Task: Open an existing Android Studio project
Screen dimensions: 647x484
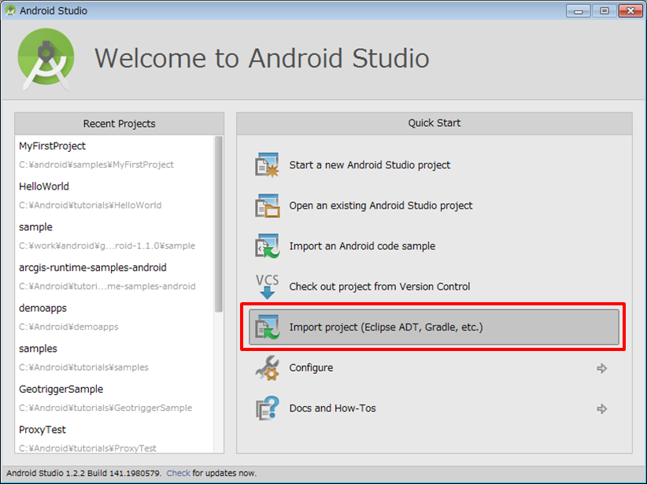Action: pos(381,205)
